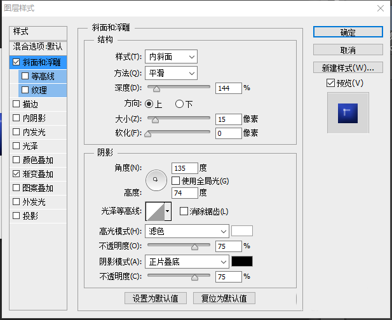Click the 大小 slider handle
This screenshot has width=392, height=320.
pos(155,120)
